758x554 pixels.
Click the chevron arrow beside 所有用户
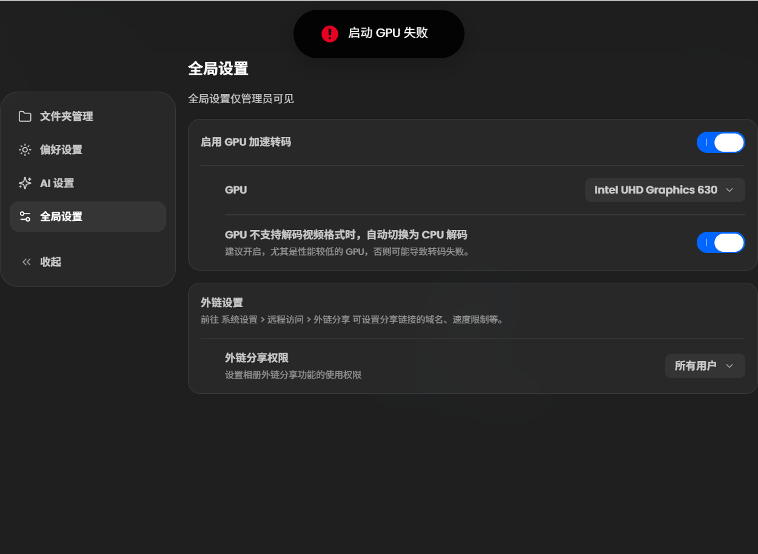(x=729, y=366)
